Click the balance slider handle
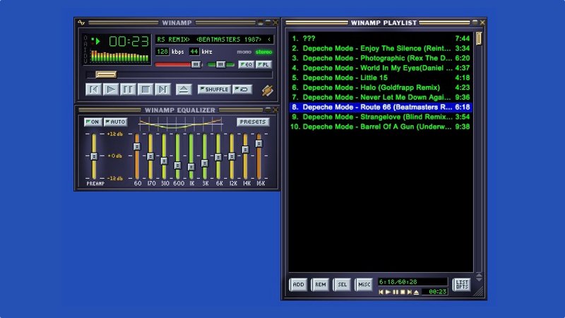The height and width of the screenshot is (318, 565). 220,64
